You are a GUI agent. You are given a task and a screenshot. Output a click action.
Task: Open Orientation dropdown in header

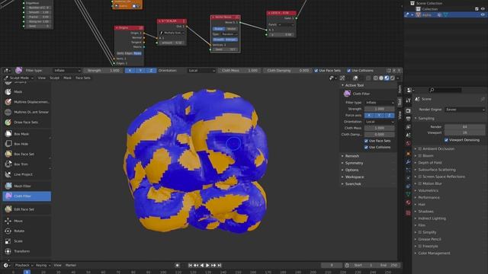point(201,71)
